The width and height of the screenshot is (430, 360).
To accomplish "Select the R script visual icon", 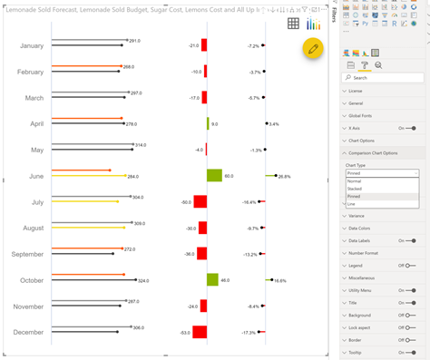I will click(395, 24).
